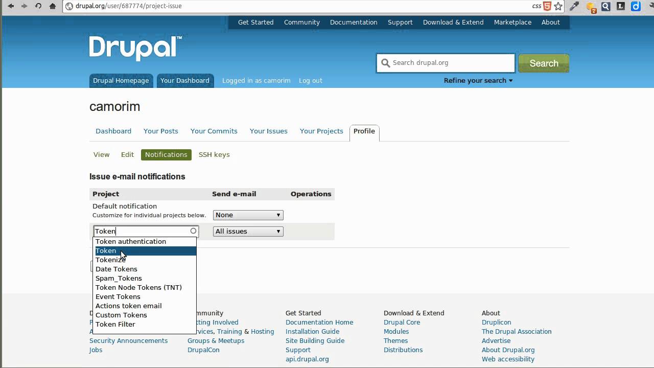
Task: Click the Drupal logo
Action: coord(135,48)
